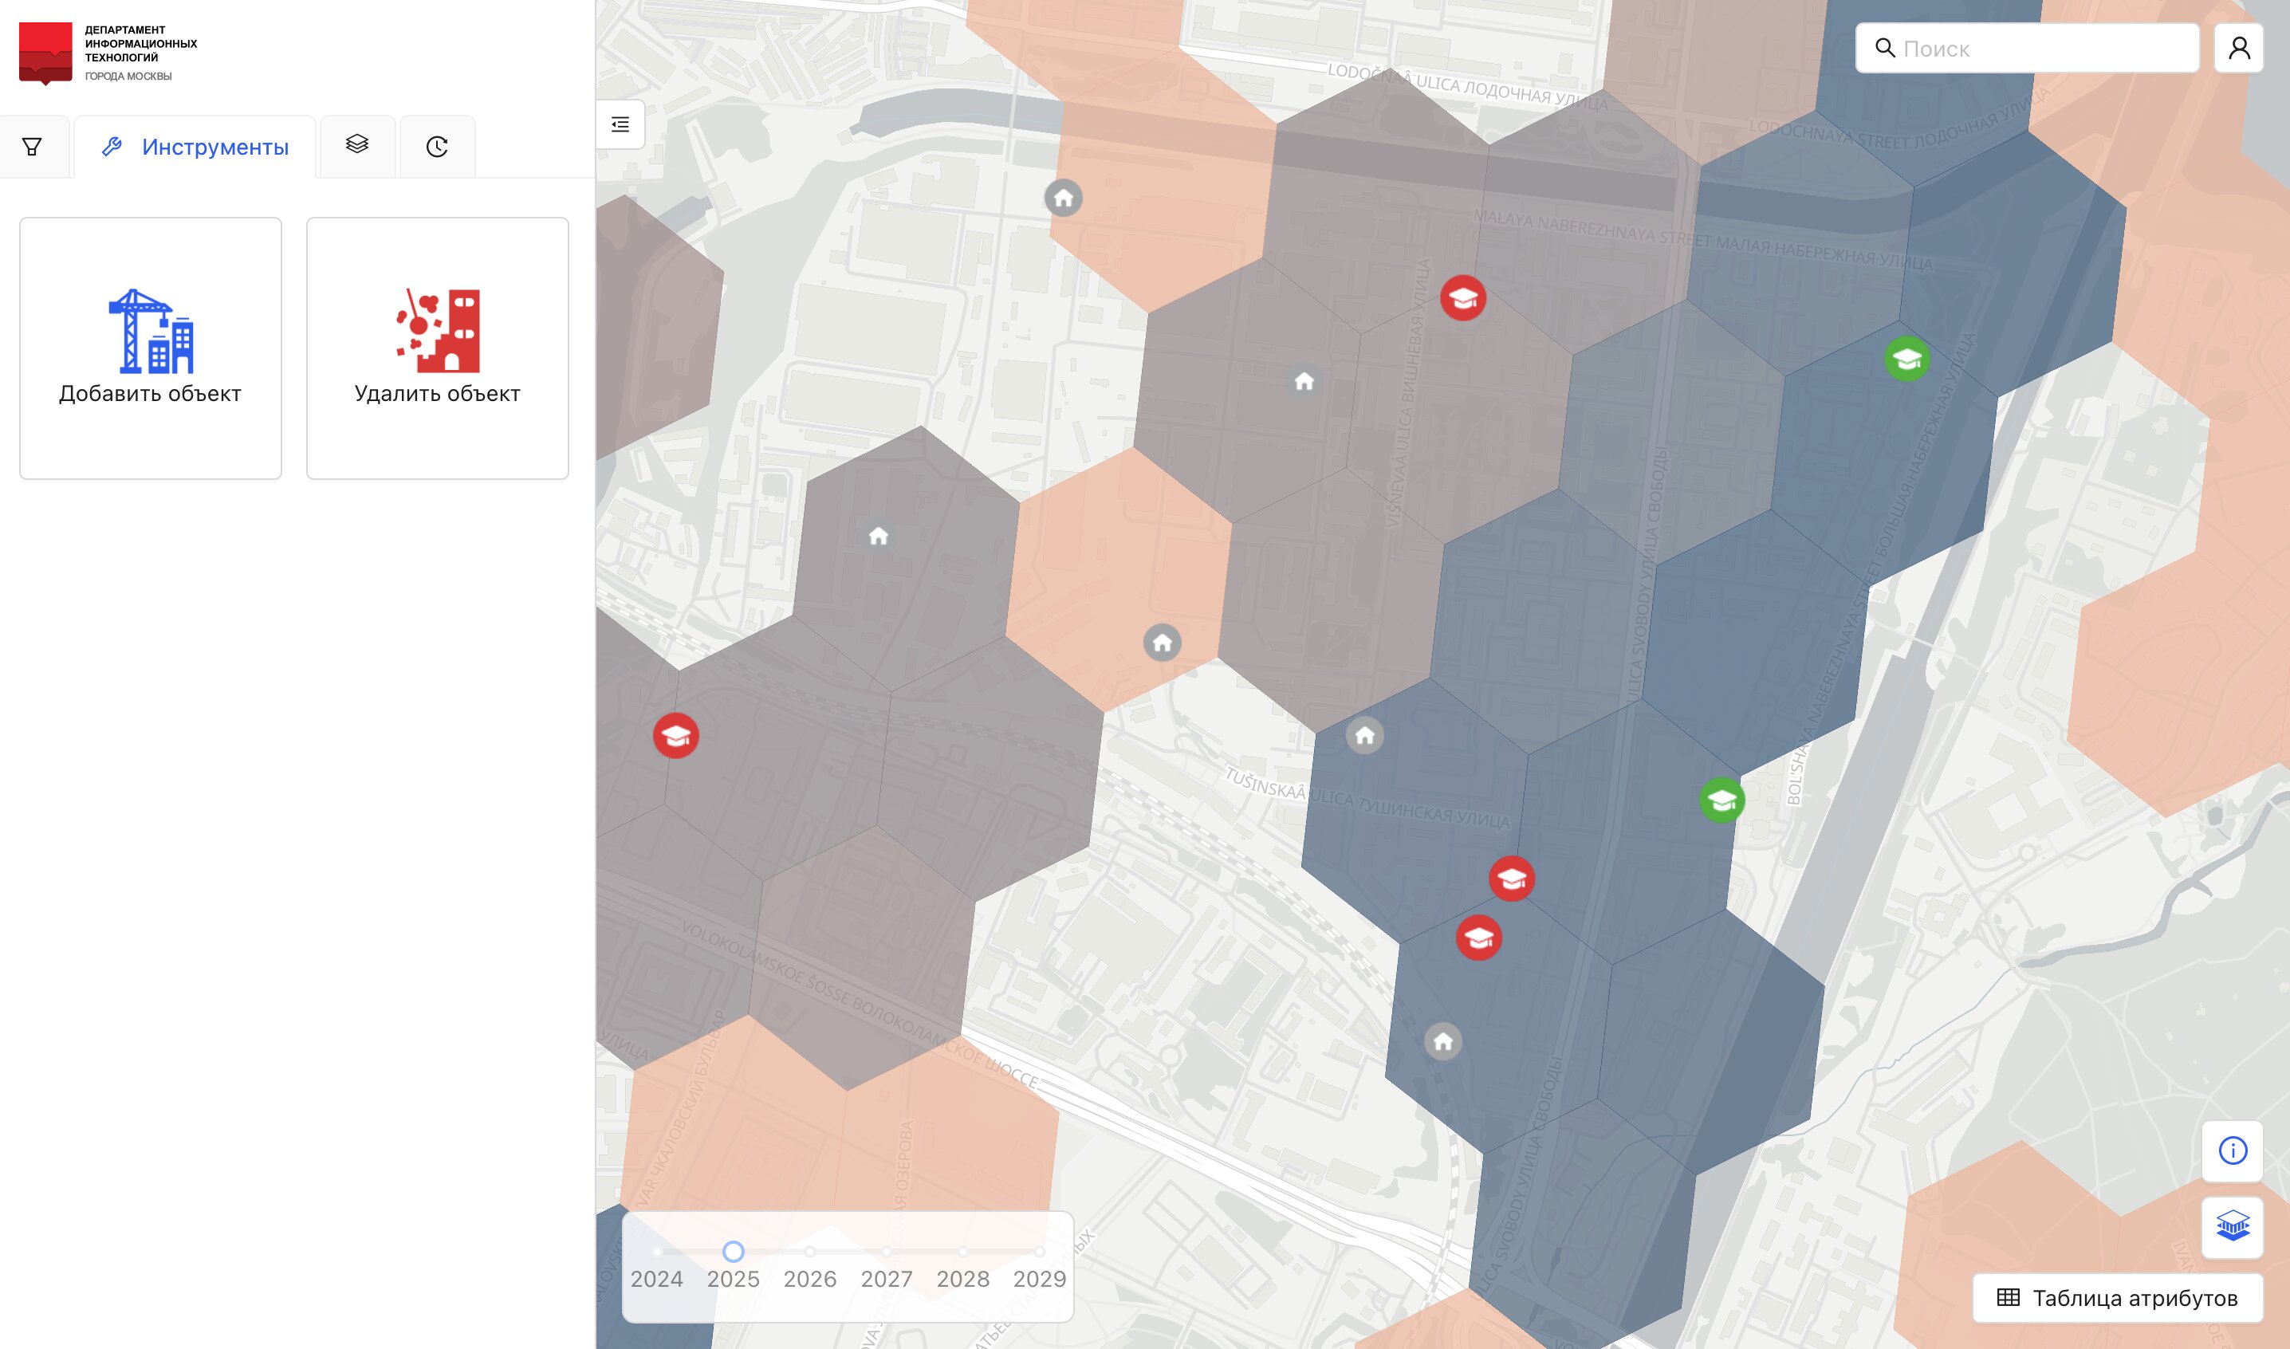The image size is (2290, 1349).
Task: Click red school marker at left map edge
Action: [675, 735]
